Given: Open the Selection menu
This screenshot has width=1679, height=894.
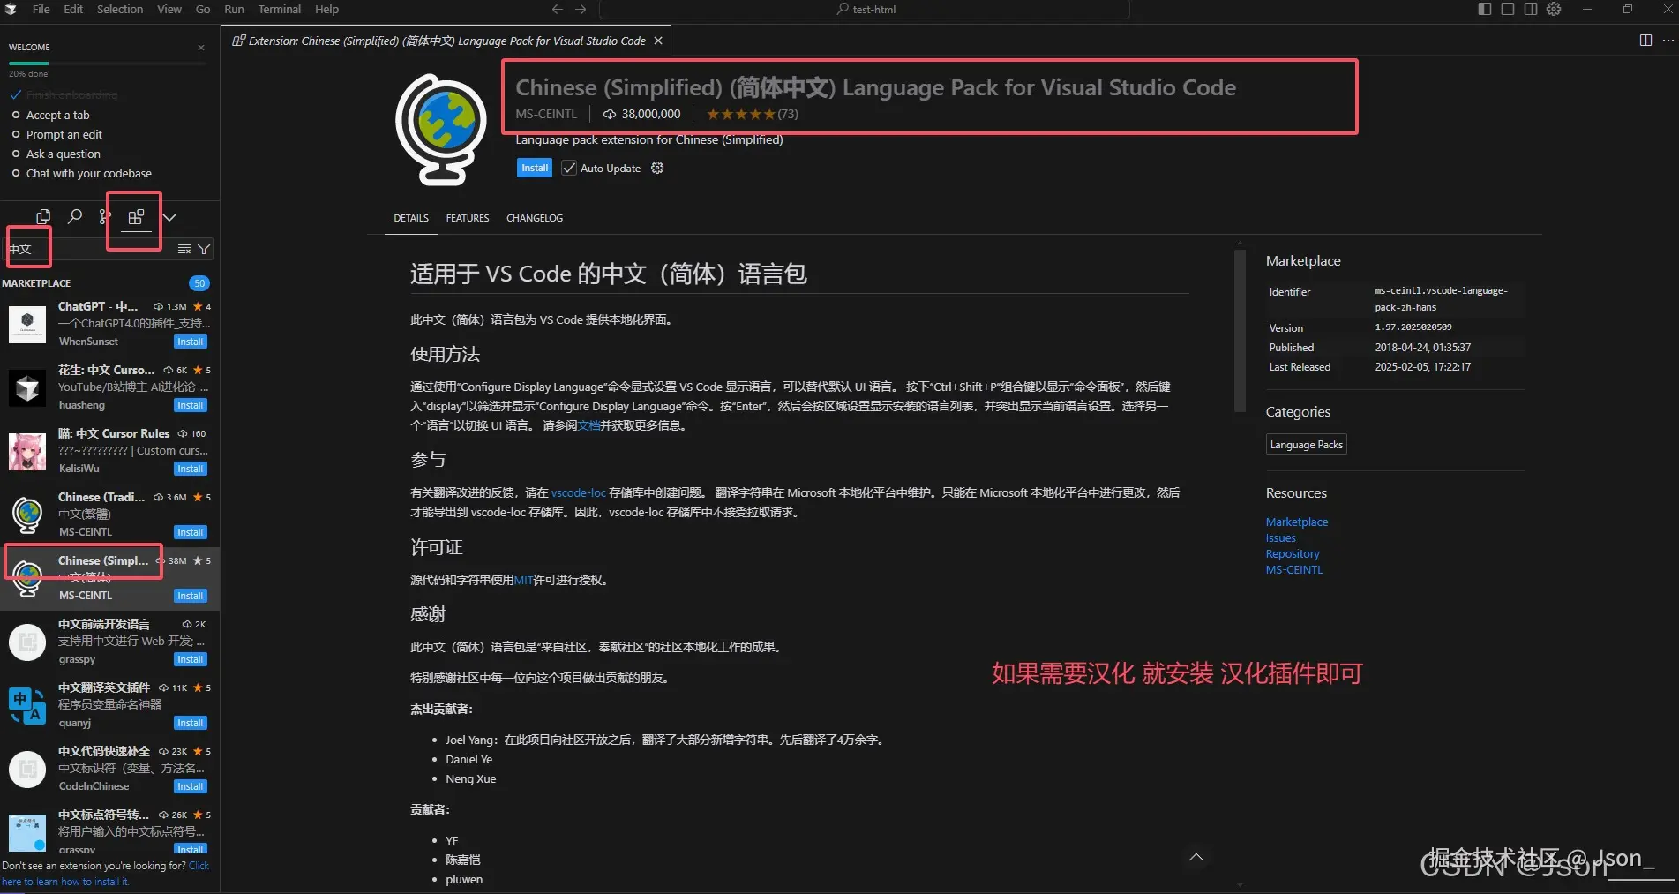Looking at the screenshot, I should tap(120, 9).
